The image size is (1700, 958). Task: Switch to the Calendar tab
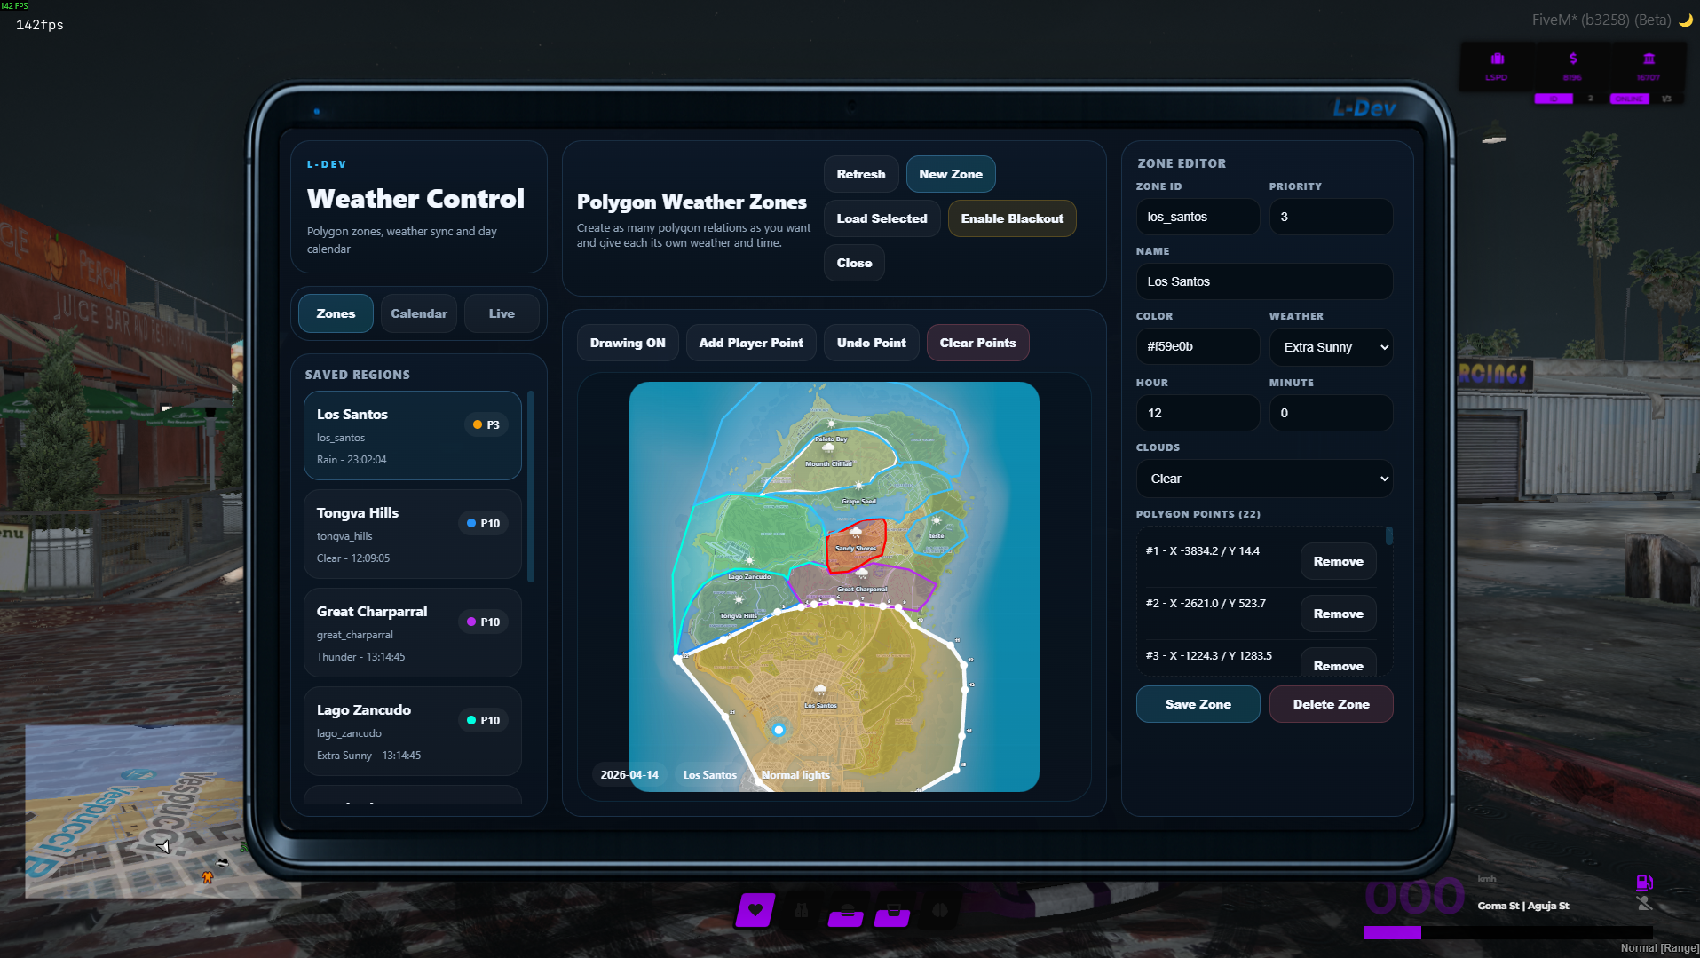[419, 313]
